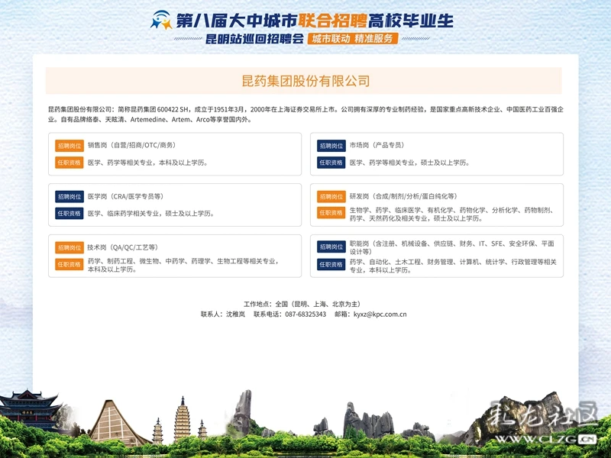Select the 医学岗（CRA/医学专员等） position text
Viewport: 611px width, 458px height.
coord(125,196)
